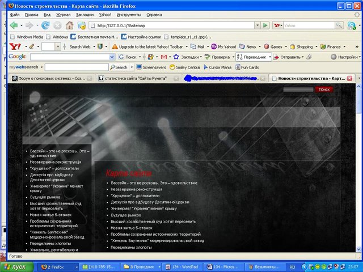The image size is (363, 272).
Task: Click the pencil icon in the Yahoo toolbar
Action: 32,46
